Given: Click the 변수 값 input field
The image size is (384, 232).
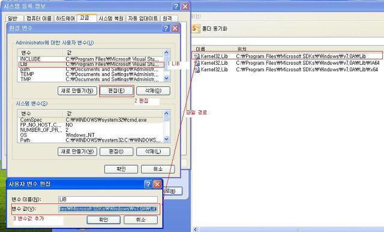Looking at the screenshot, I should tap(108, 209).
